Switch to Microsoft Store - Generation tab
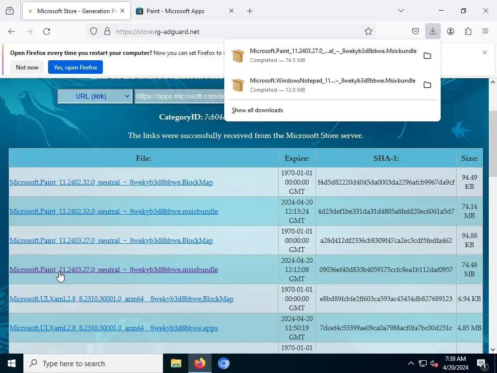This screenshot has height=373, width=497. point(76,11)
